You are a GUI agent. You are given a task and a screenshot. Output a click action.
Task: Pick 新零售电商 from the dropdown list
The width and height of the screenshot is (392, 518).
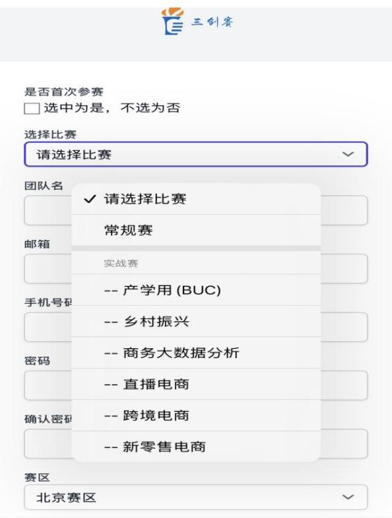tap(196, 447)
